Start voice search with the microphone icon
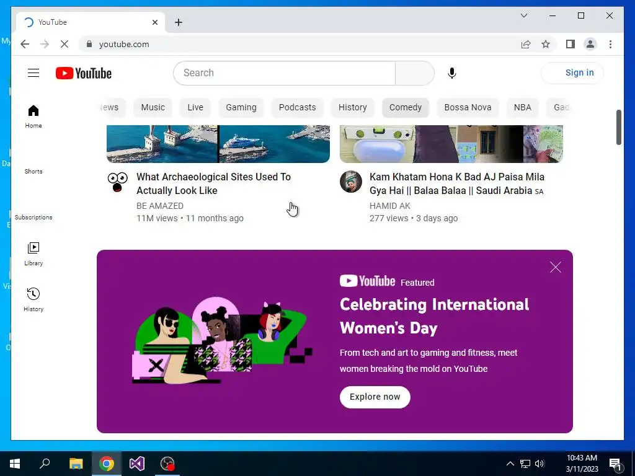Screen dimensions: 635x476 pyautogui.click(x=452, y=73)
